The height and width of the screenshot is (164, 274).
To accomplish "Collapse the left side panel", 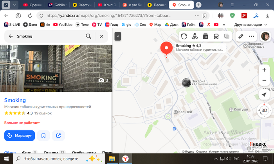I will pos(118,36).
